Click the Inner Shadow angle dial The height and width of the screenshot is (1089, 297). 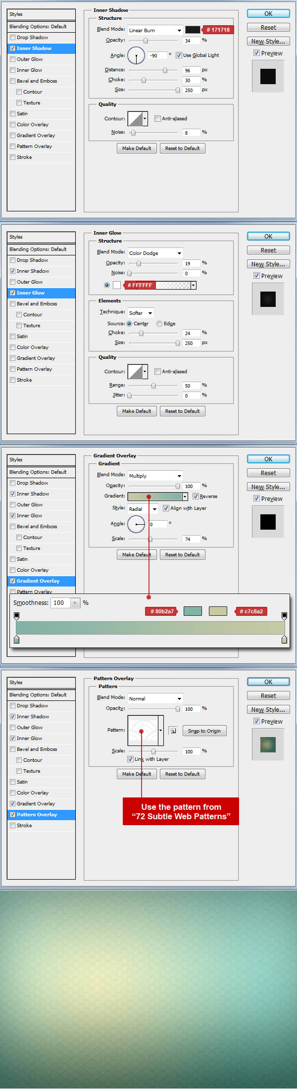(x=136, y=55)
